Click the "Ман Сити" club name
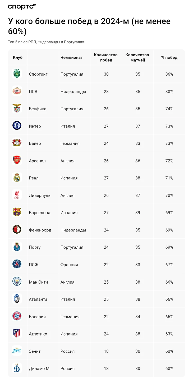Screen dimensions: 193x381 [x=38, y=282]
